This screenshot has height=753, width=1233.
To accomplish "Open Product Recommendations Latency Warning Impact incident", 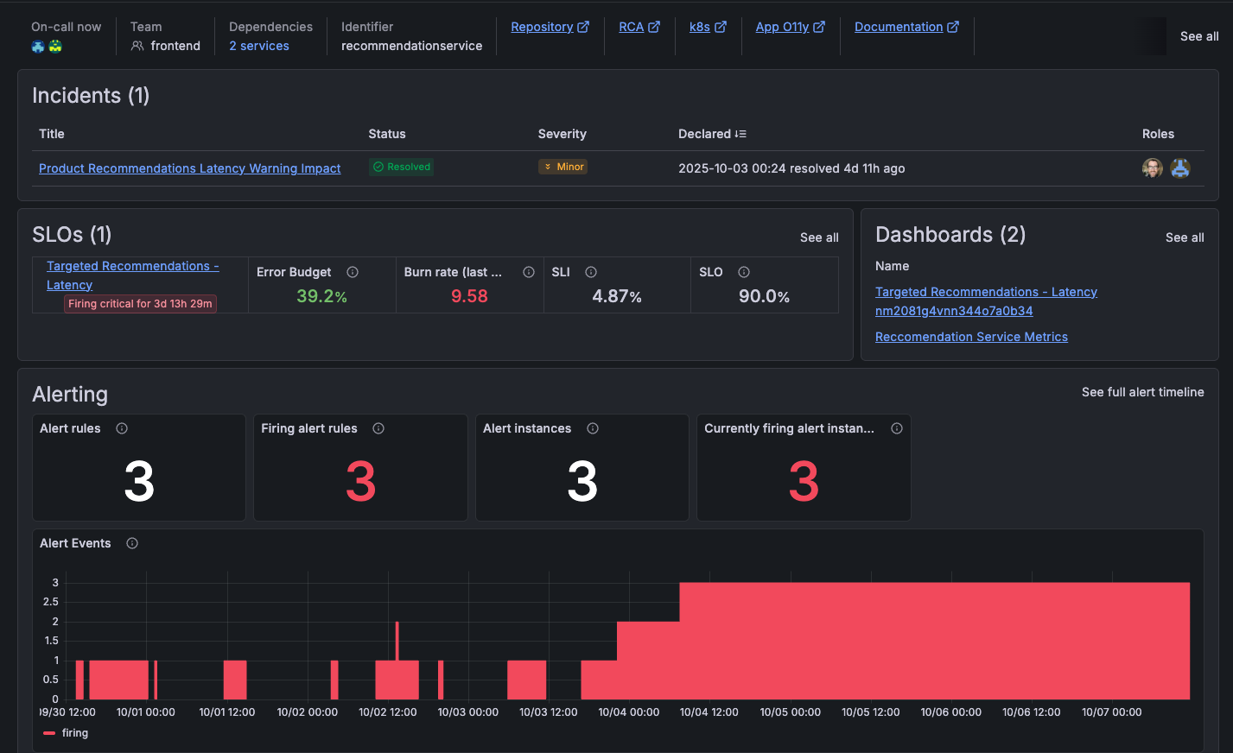I will [x=189, y=168].
